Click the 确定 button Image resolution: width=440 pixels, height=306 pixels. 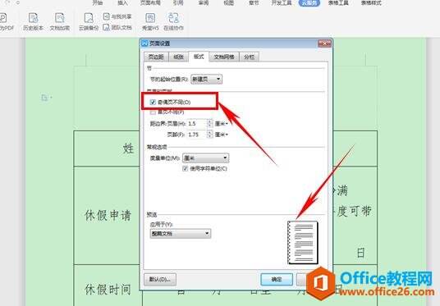277,280
